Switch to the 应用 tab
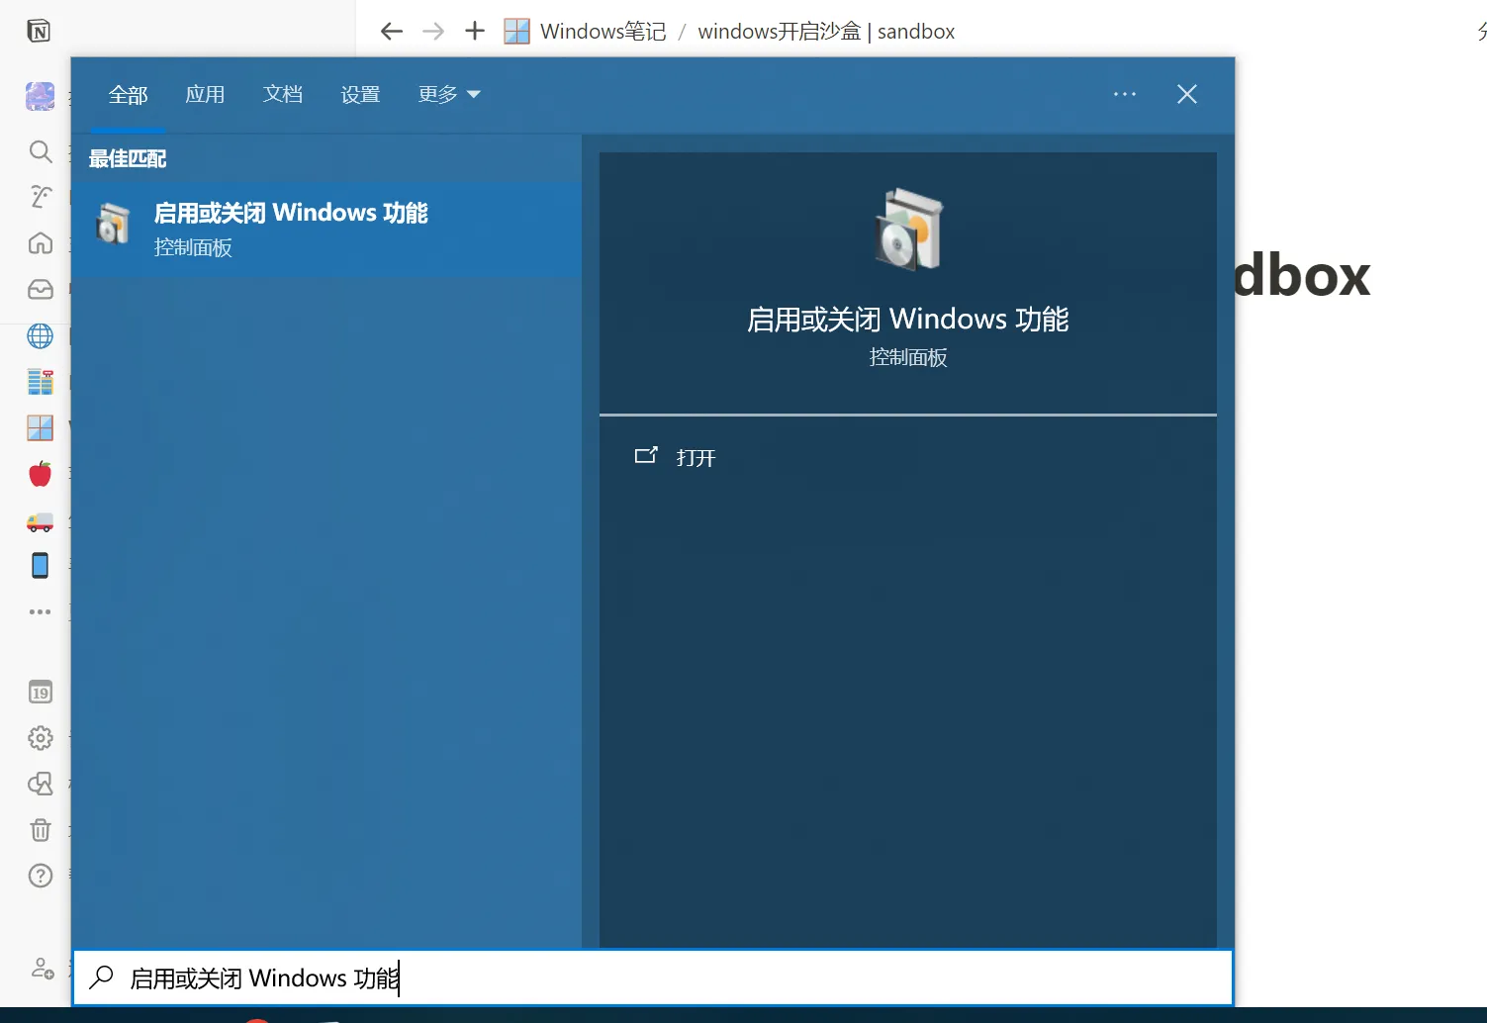The image size is (1487, 1023). 205,95
